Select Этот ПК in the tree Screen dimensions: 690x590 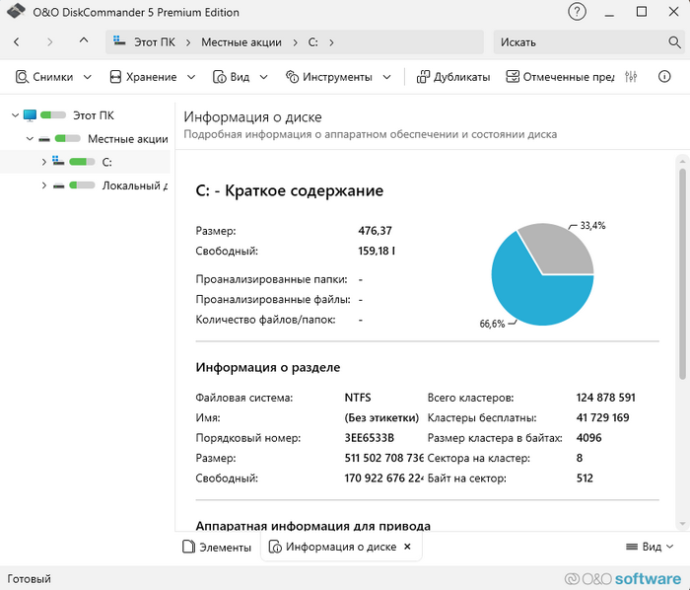pos(94,115)
